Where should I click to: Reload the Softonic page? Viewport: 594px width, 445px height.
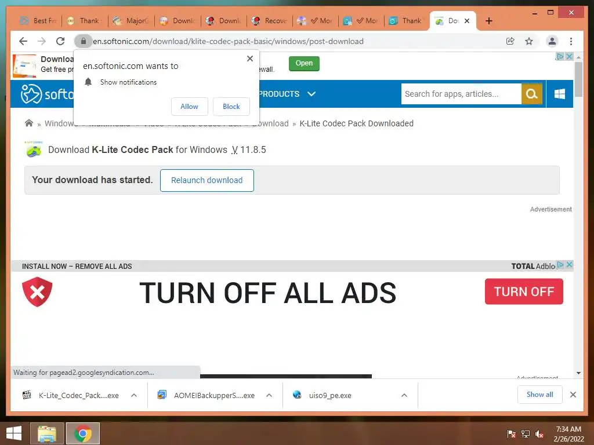click(60, 41)
